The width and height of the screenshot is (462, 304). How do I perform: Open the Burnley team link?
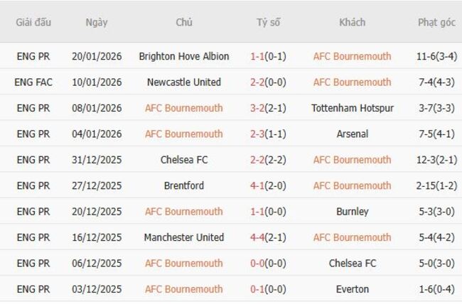[x=352, y=211]
